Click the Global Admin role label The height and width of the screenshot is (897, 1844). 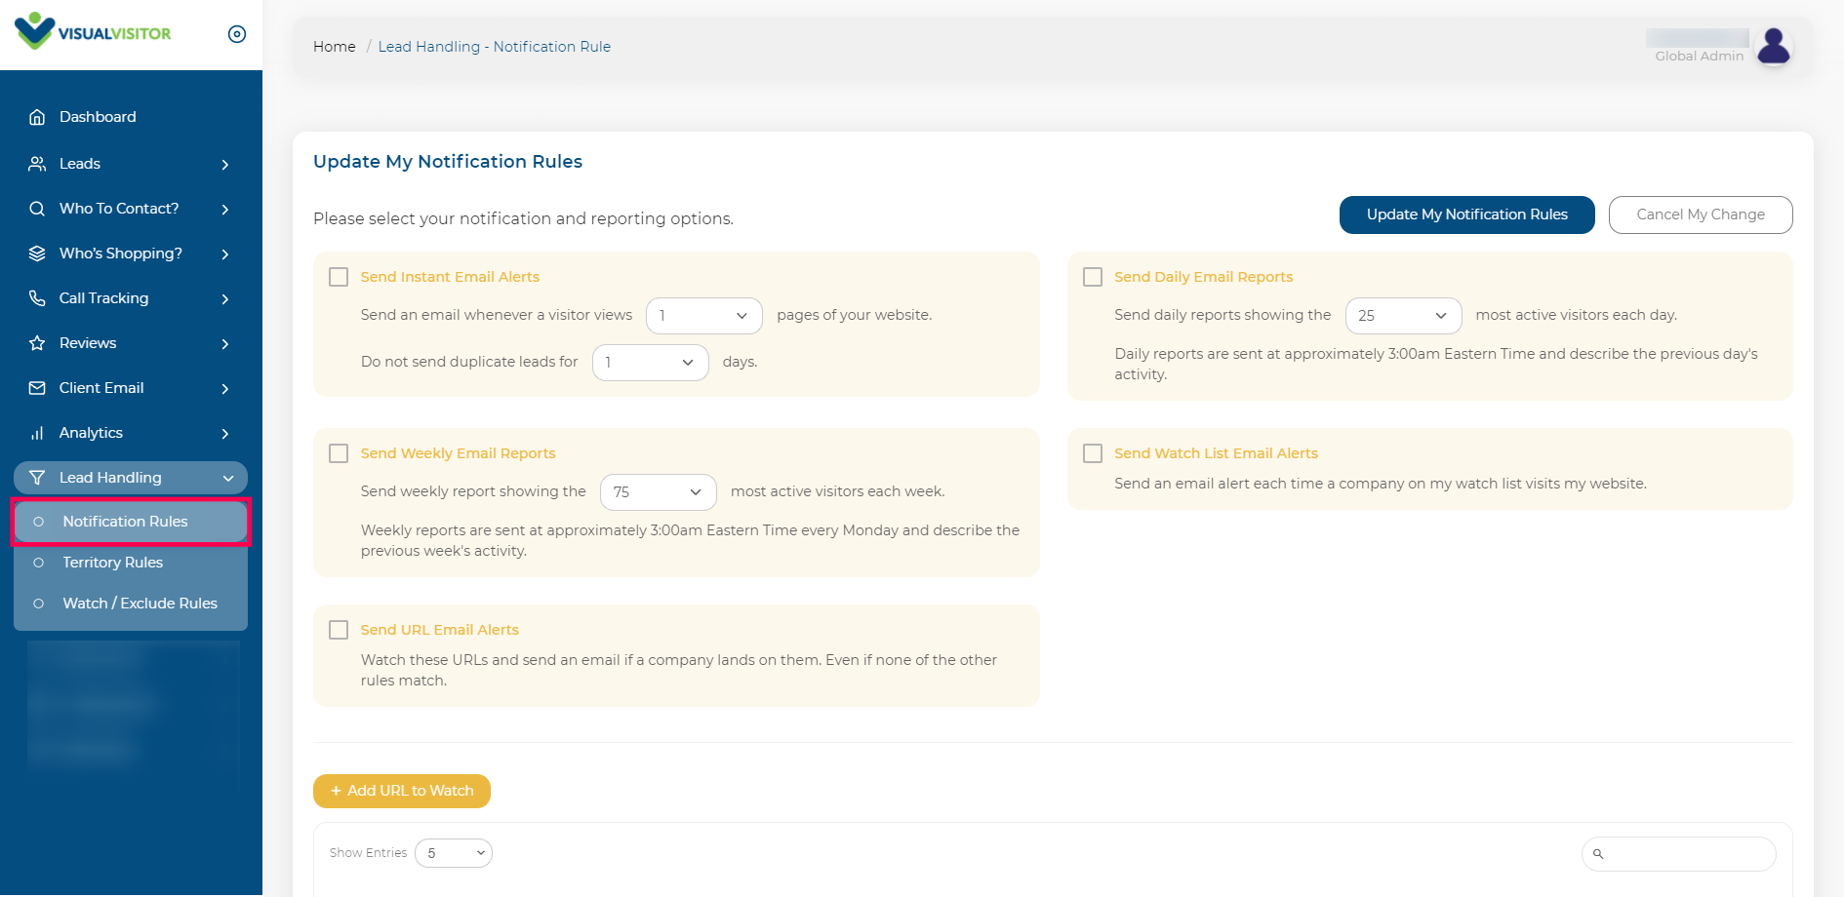[x=1699, y=57]
